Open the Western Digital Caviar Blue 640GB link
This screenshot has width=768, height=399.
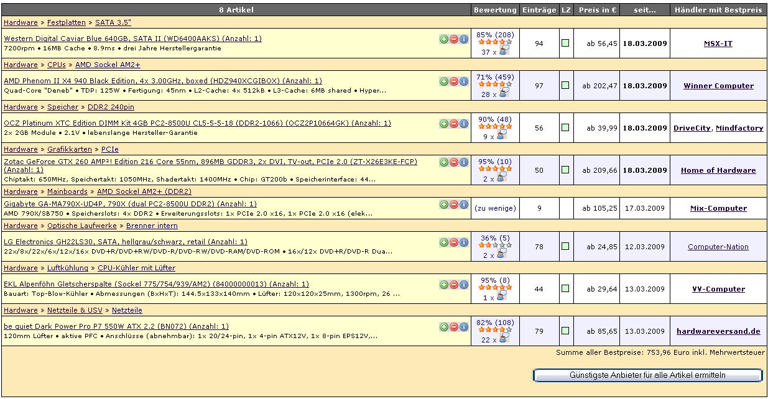click(132, 39)
